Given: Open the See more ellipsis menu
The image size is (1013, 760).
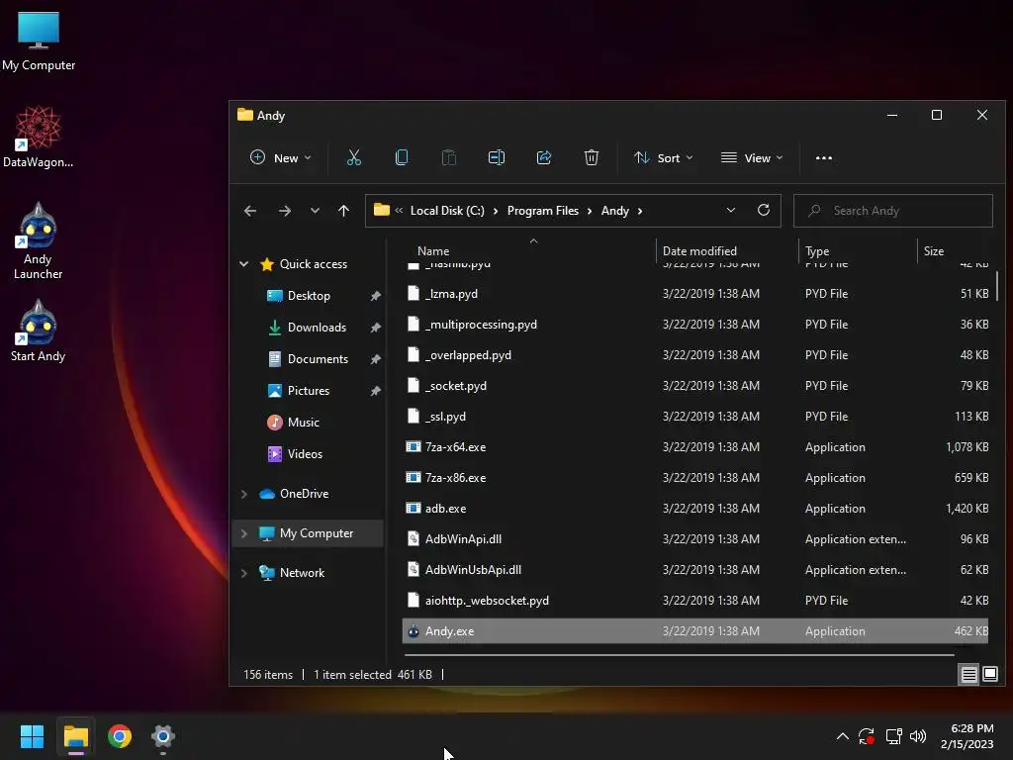Looking at the screenshot, I should pos(824,157).
